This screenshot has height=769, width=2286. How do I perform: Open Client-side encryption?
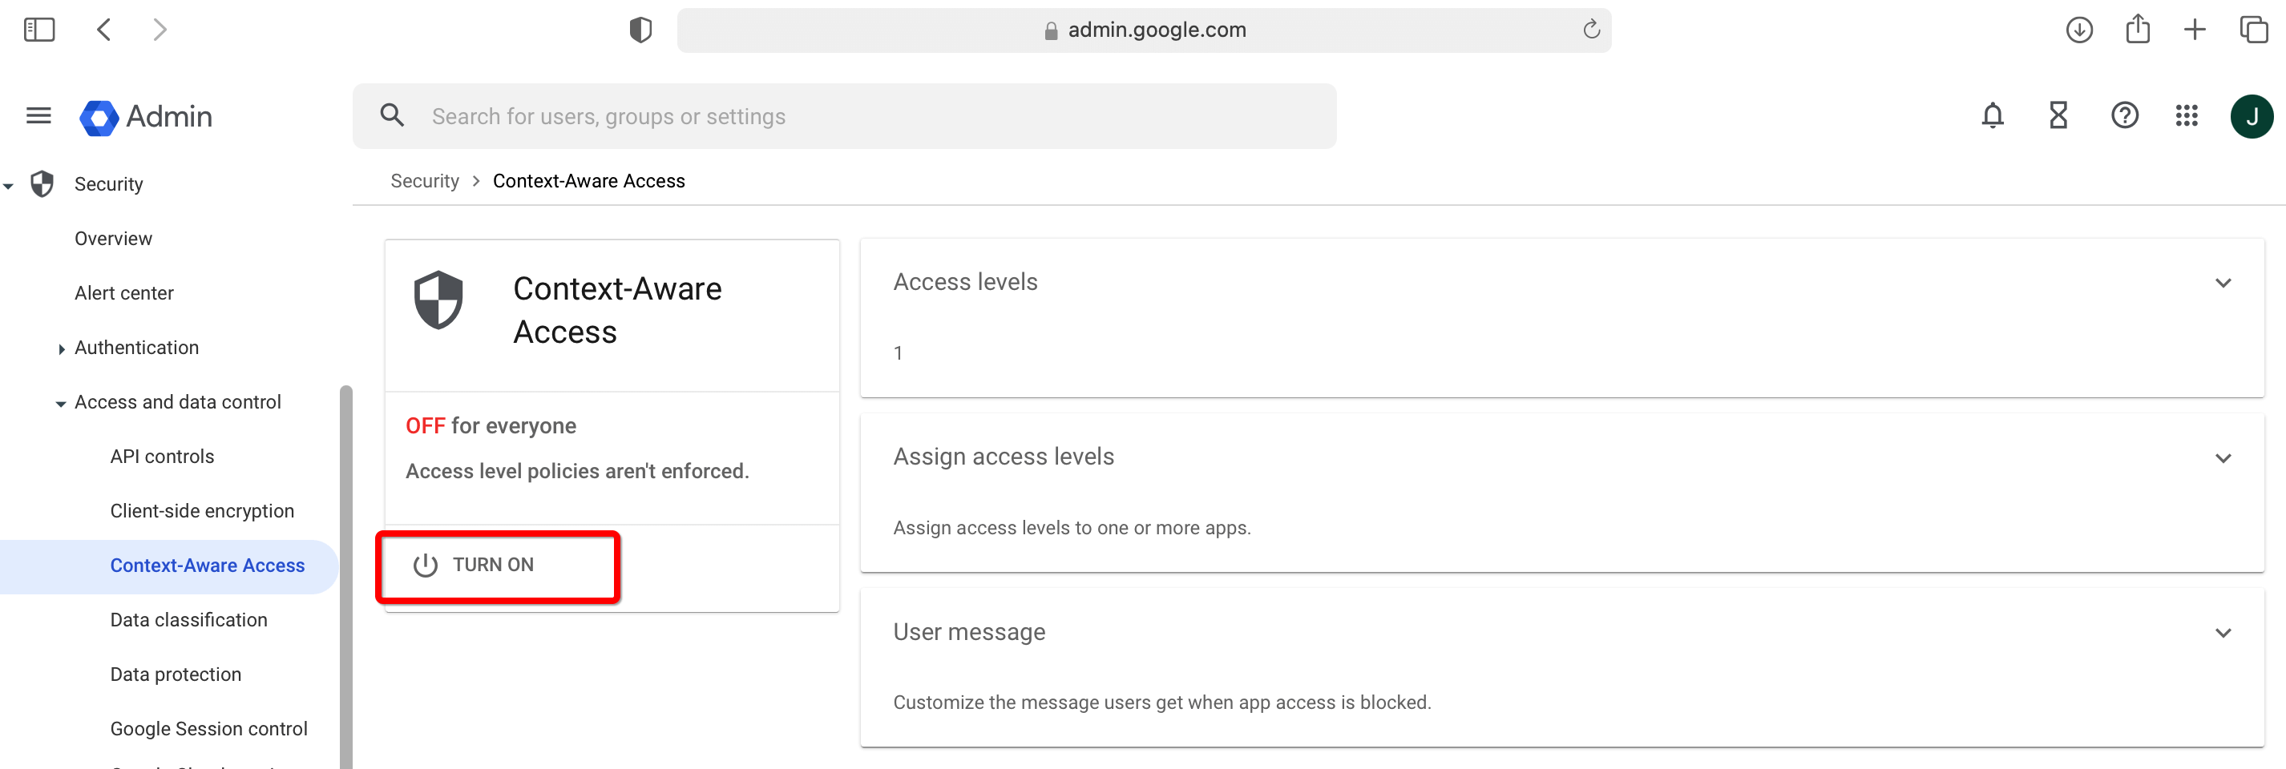(202, 512)
